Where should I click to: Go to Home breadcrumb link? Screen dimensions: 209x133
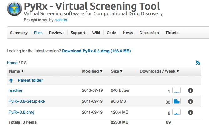tap(12, 63)
